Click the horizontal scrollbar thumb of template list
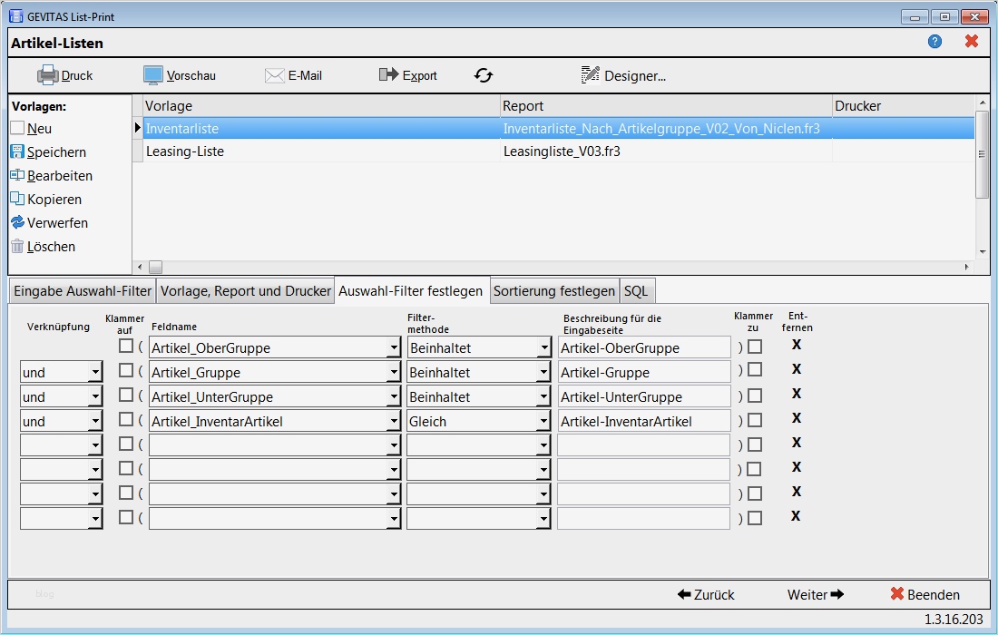Image resolution: width=998 pixels, height=635 pixels. pyautogui.click(x=155, y=267)
